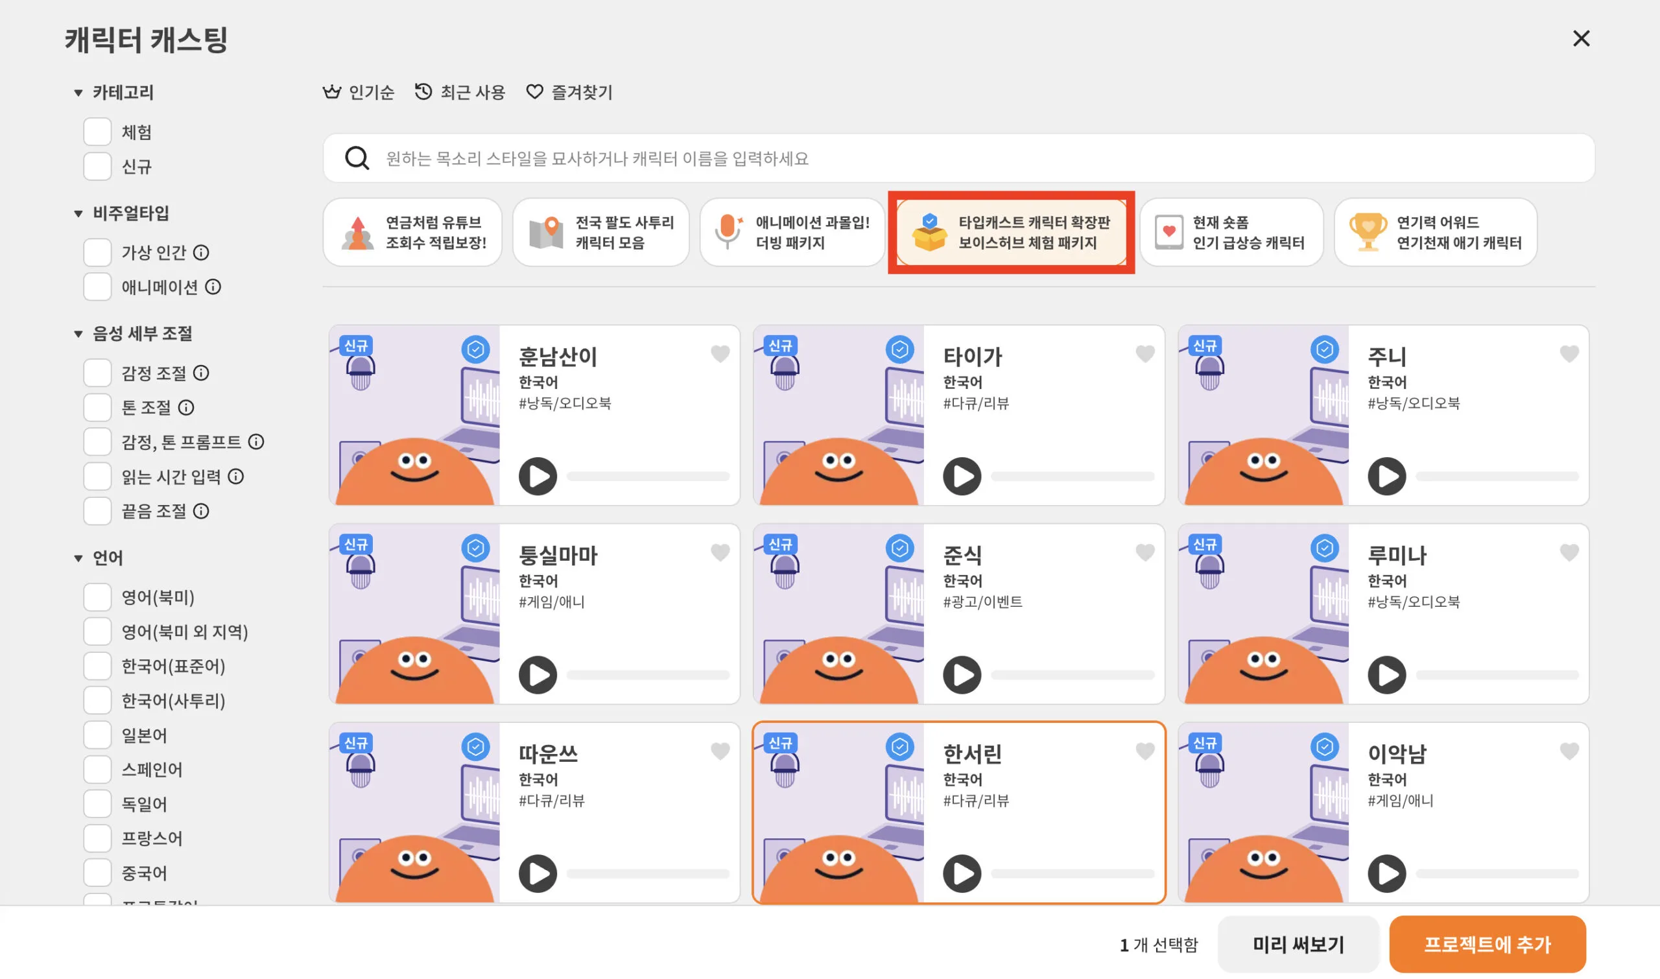The image size is (1660, 979).
Task: Play the 루미나 voice sample
Action: coord(1387,674)
